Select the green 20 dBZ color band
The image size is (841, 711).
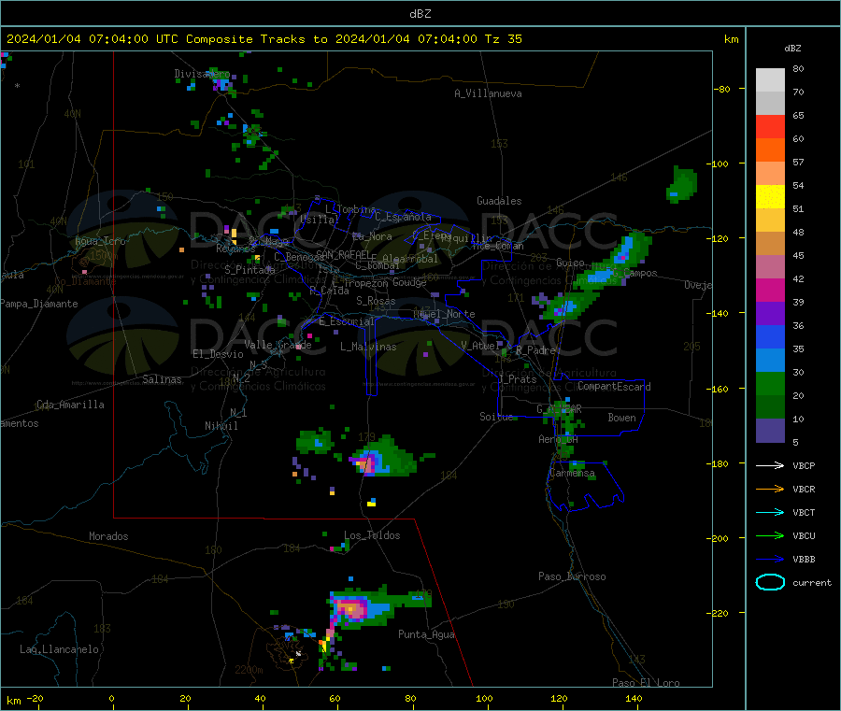click(x=770, y=383)
